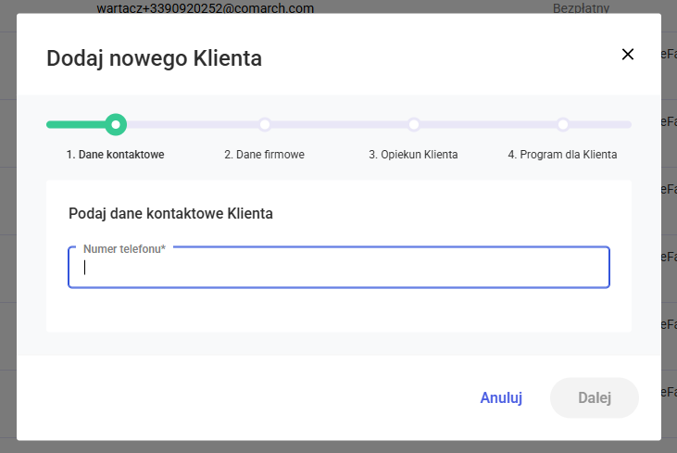Go to the 2. Dane firmowe step
Screen dimensions: 677x453
point(264,155)
